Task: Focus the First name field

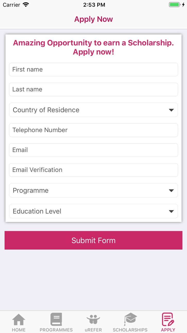Action: (x=93, y=69)
